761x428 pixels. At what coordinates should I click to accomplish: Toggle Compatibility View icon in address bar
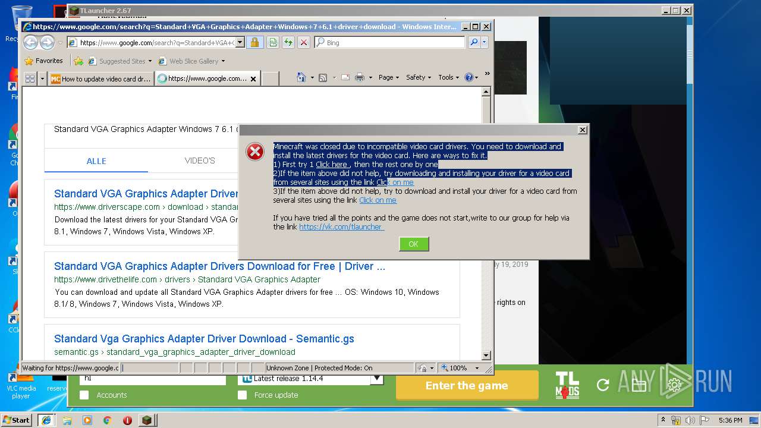pyautogui.click(x=272, y=42)
